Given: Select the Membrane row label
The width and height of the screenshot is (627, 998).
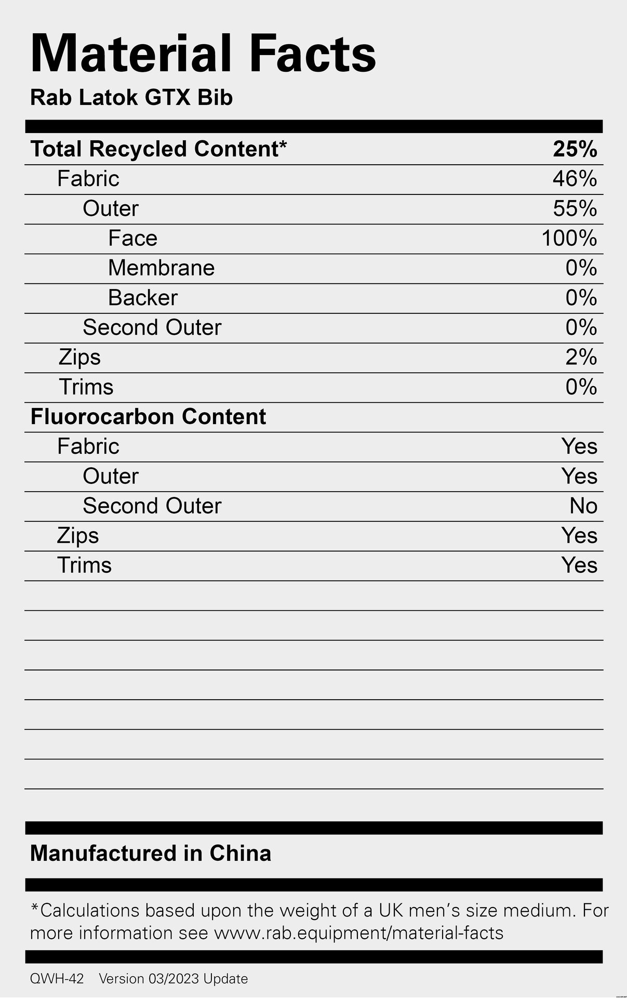Looking at the screenshot, I should coord(162,268).
